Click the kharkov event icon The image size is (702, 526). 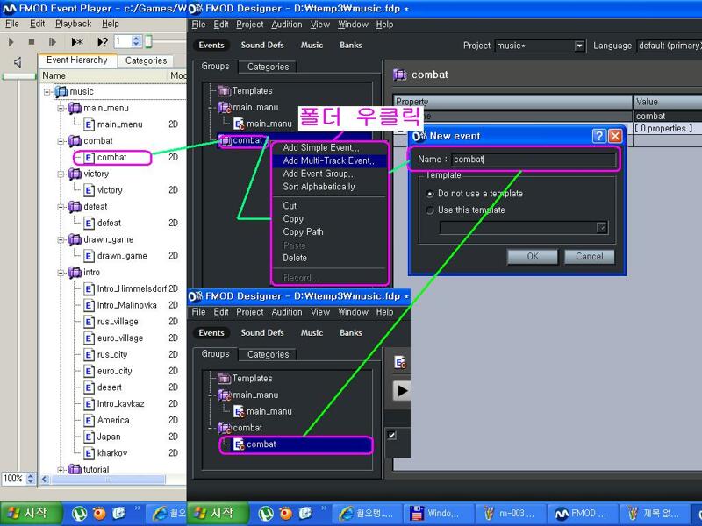pyautogui.click(x=90, y=453)
